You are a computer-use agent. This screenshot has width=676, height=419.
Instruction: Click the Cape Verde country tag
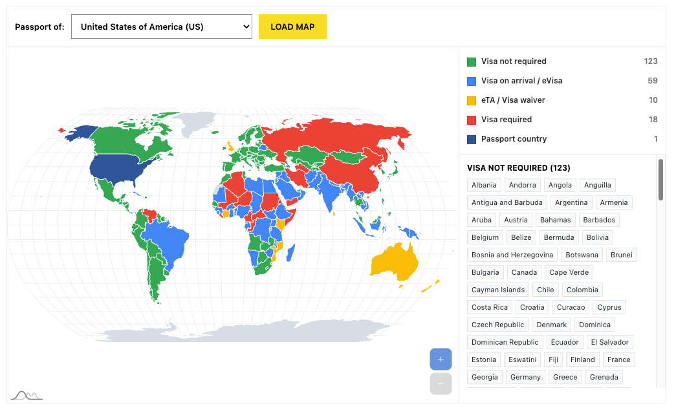[569, 272]
